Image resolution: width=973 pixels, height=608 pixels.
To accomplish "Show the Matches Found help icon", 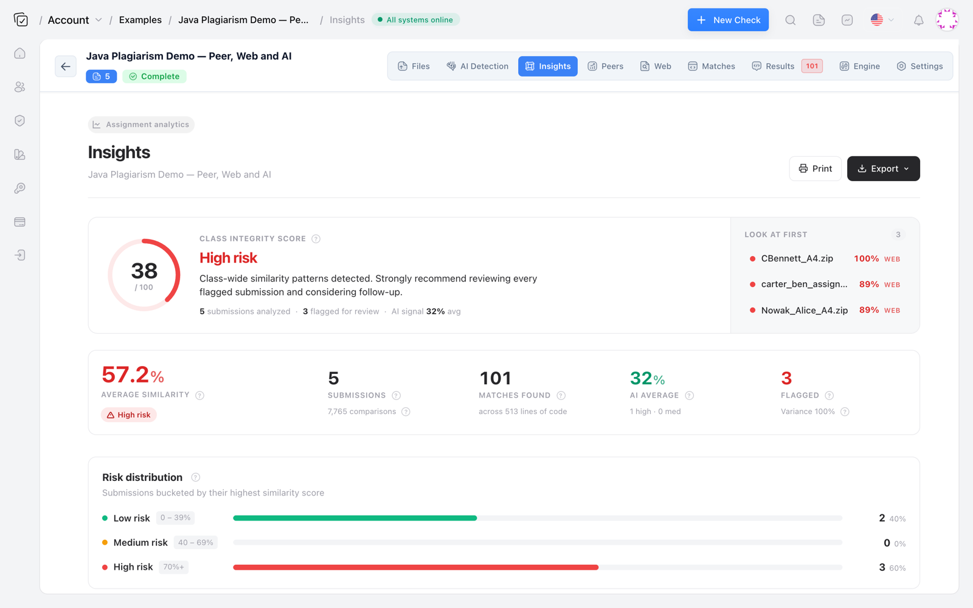I will 561,395.
